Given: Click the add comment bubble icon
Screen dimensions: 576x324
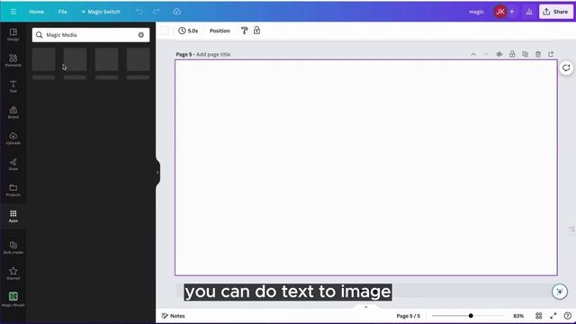Looking at the screenshot, I should click(x=566, y=68).
